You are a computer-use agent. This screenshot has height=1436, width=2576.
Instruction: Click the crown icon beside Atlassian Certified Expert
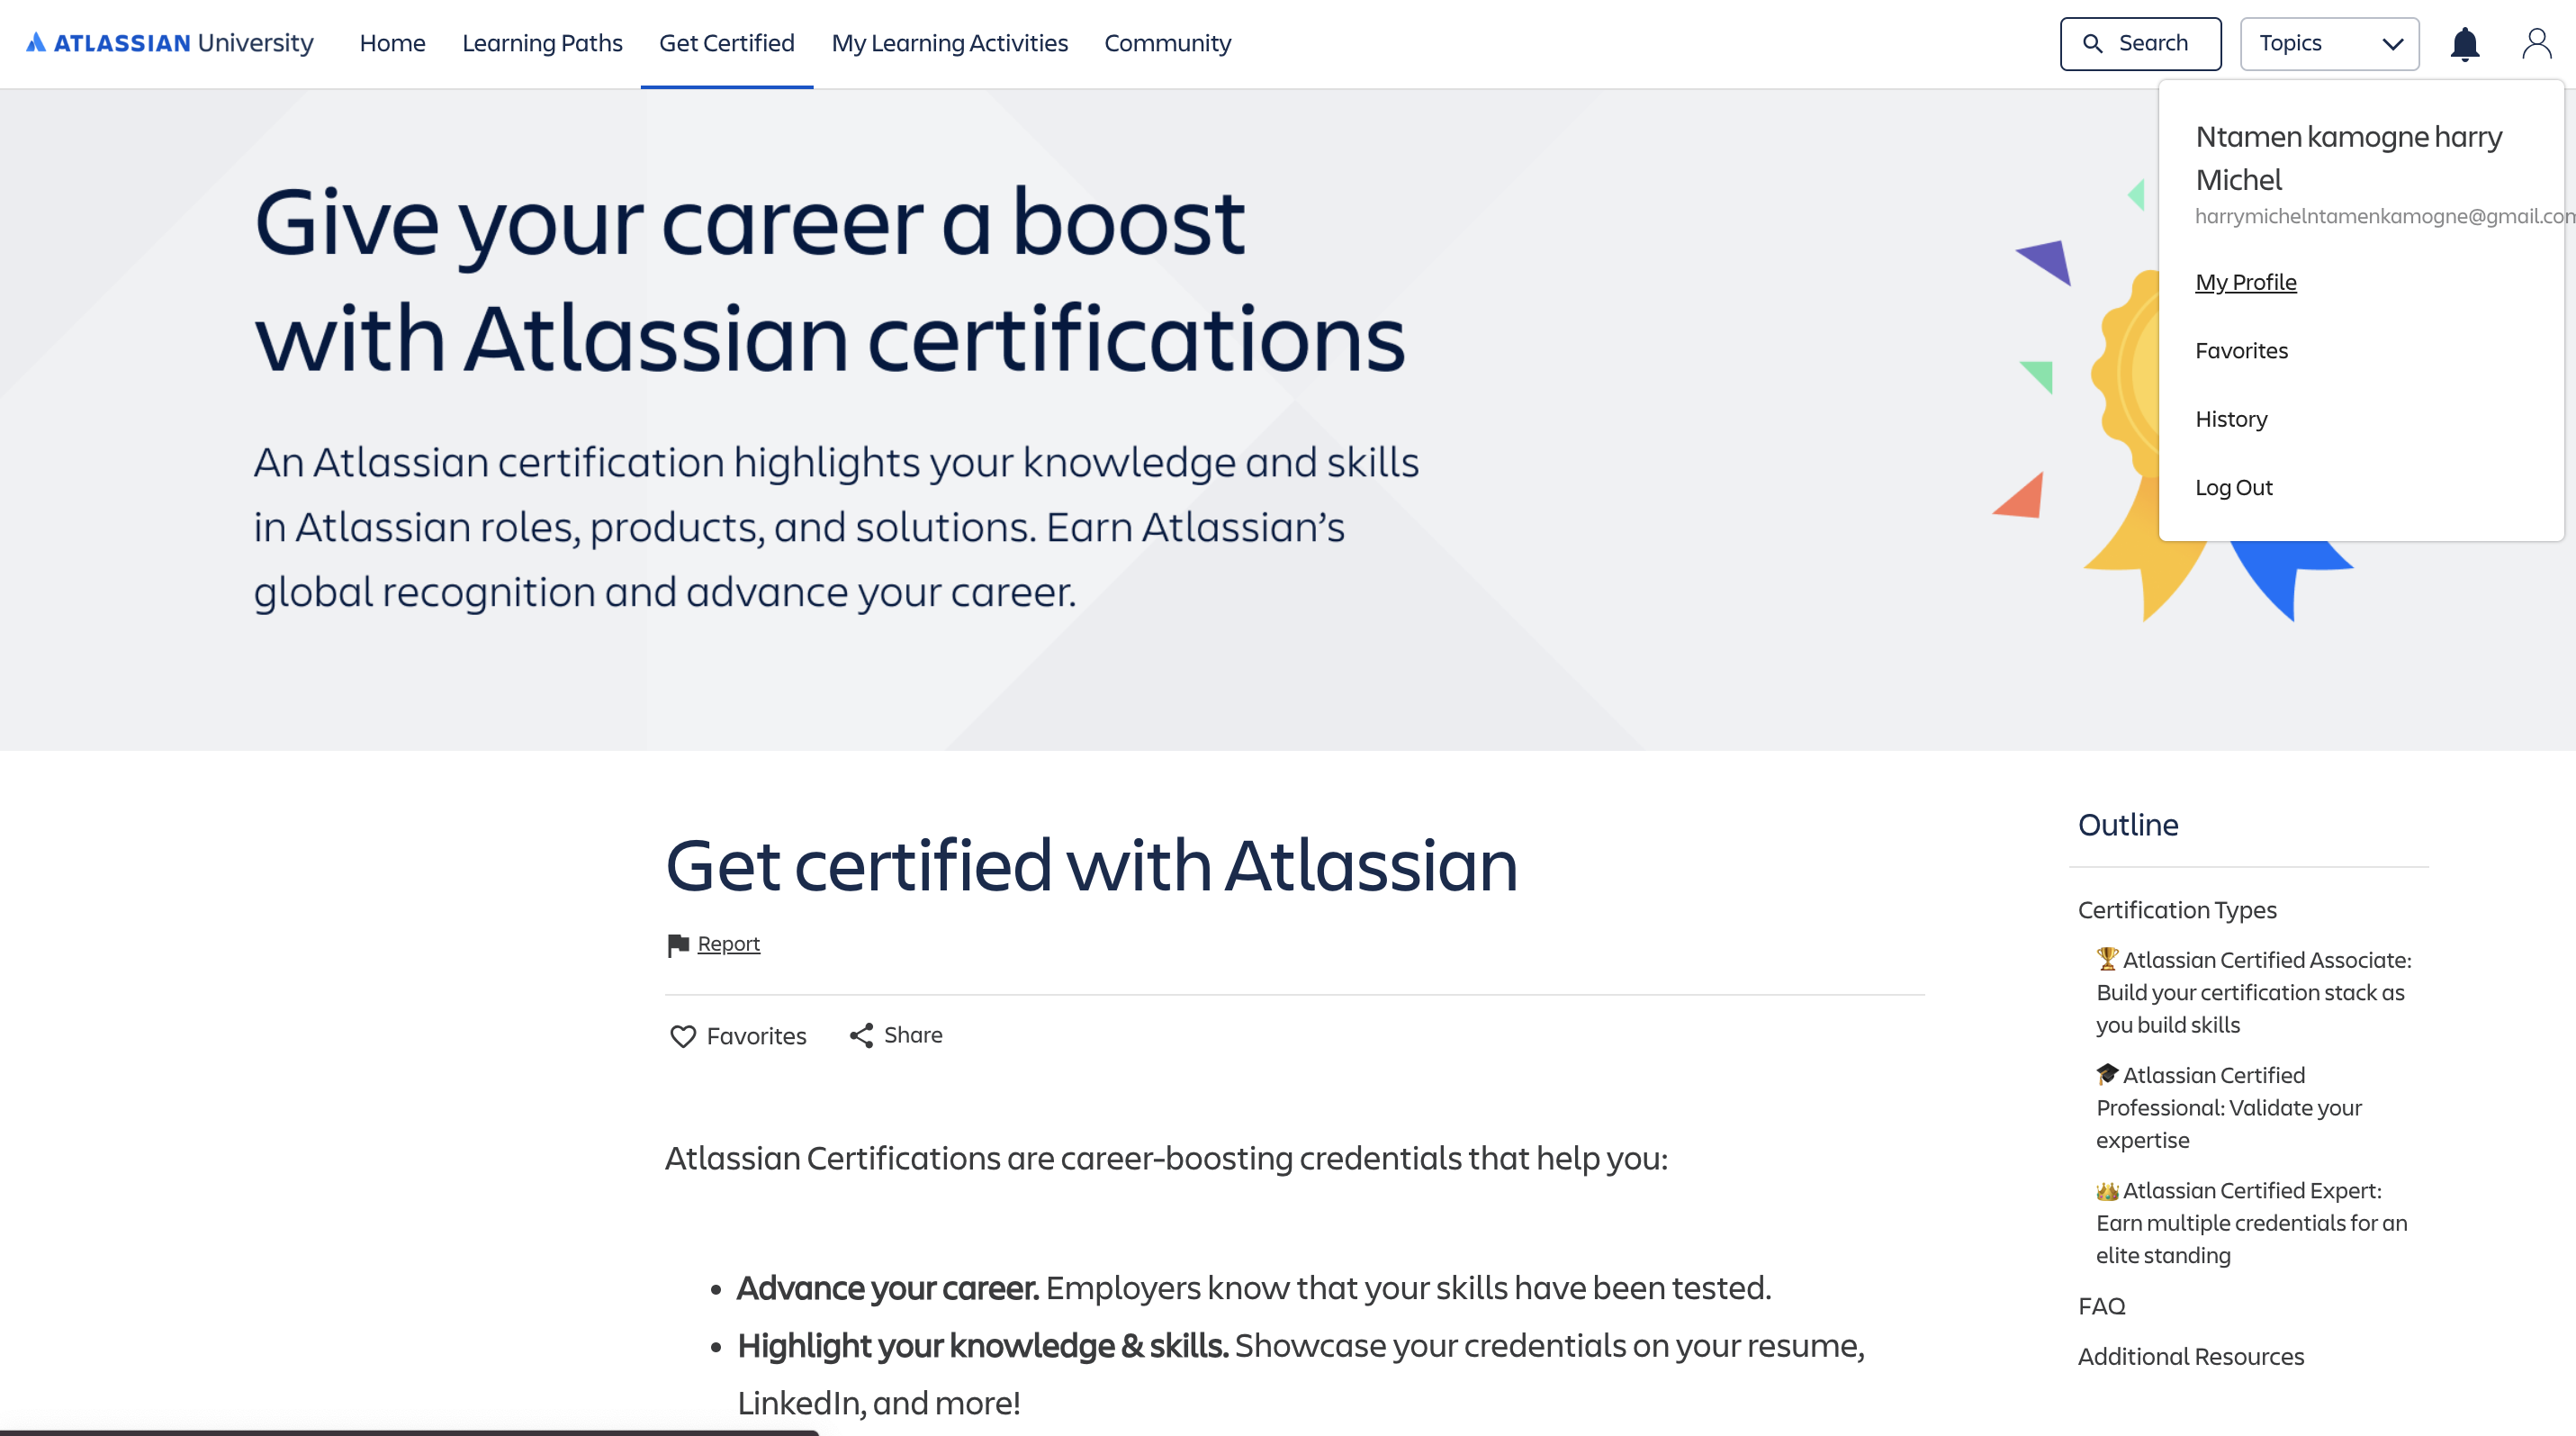[2105, 1190]
